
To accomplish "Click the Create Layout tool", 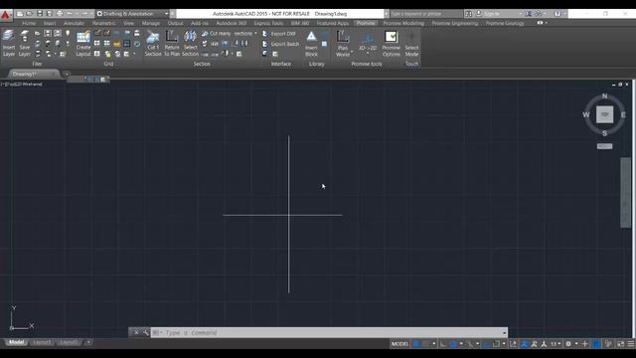I will (x=83, y=43).
